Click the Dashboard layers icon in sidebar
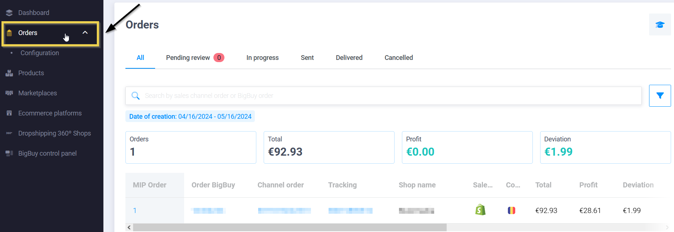 (x=9, y=13)
